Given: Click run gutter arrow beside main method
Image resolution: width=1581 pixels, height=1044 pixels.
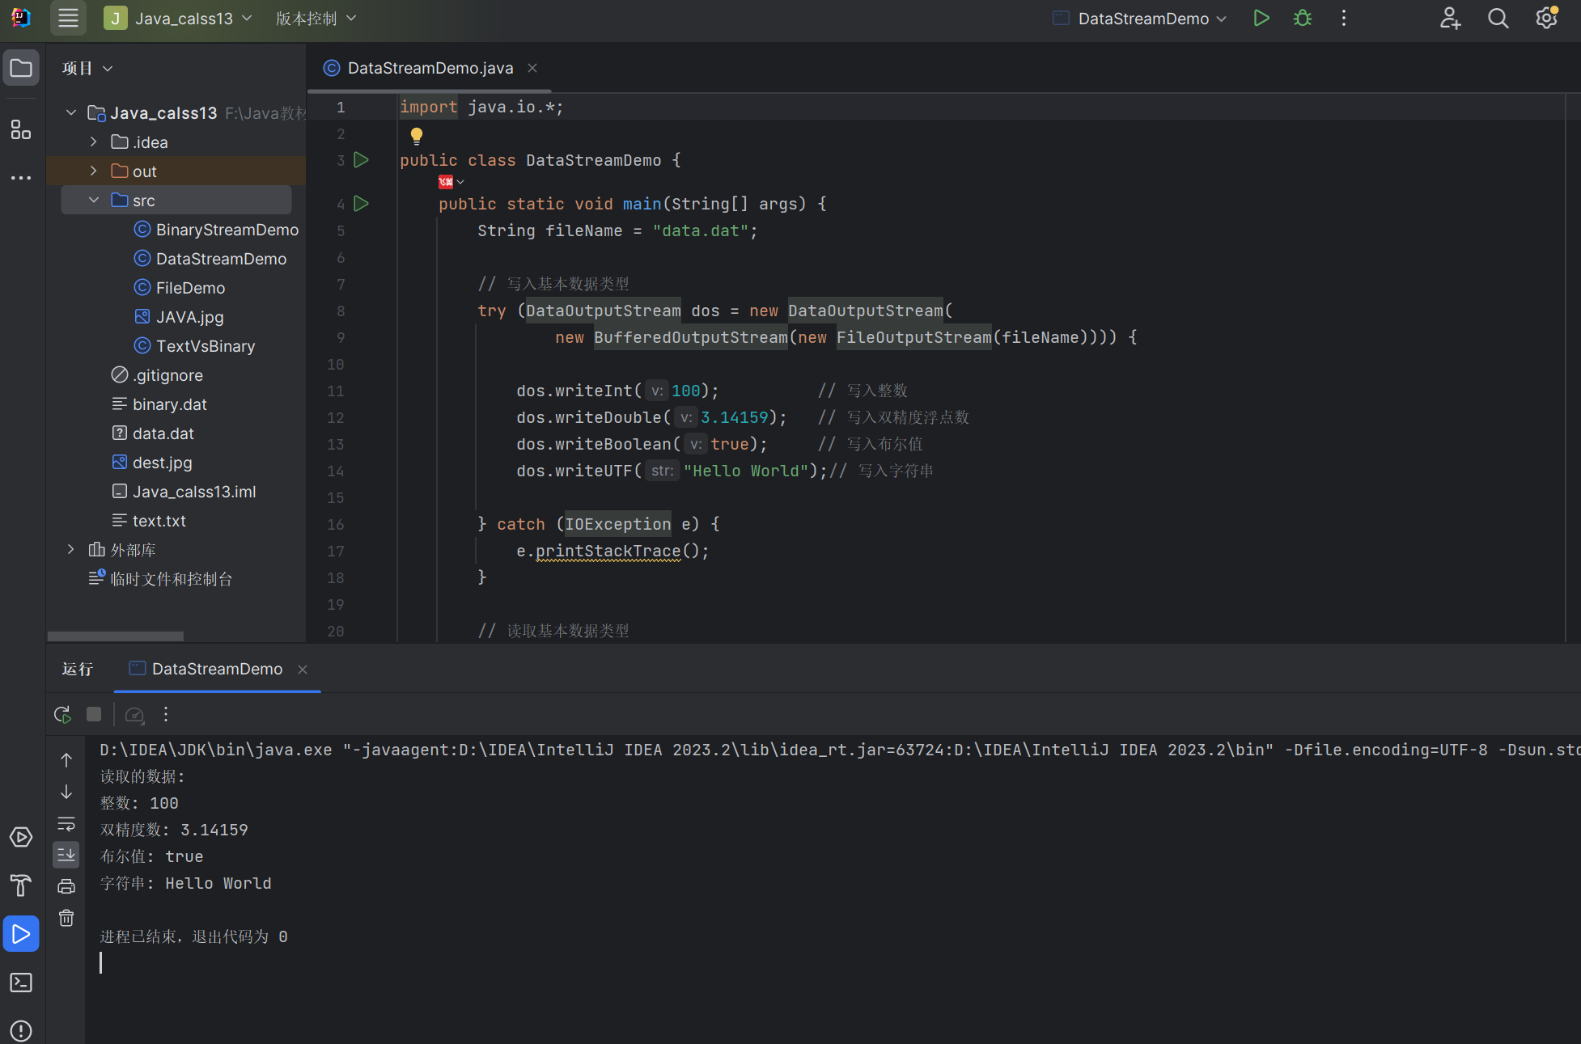Looking at the screenshot, I should pyautogui.click(x=362, y=204).
